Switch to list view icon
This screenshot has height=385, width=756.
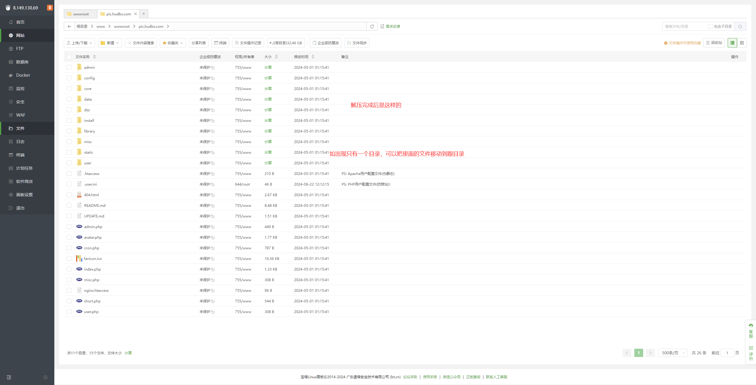[732, 43]
